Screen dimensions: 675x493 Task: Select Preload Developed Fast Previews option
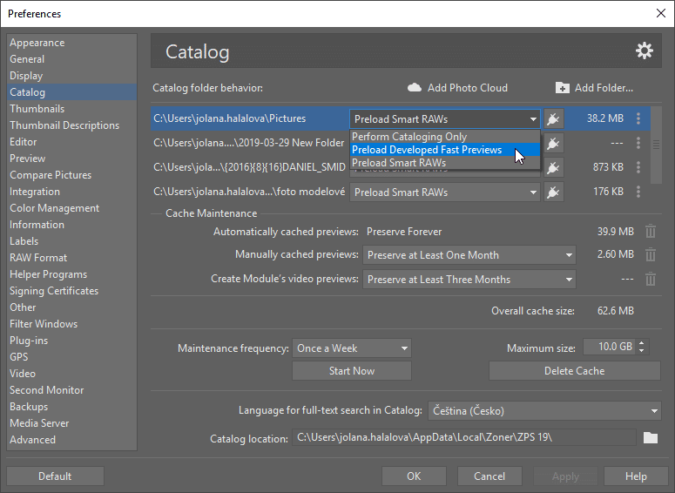click(445, 150)
